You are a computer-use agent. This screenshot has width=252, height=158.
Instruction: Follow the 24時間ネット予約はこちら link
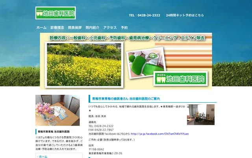[185, 15]
